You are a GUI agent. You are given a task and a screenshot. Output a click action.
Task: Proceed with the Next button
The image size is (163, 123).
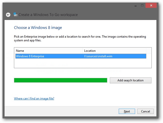[127, 111]
